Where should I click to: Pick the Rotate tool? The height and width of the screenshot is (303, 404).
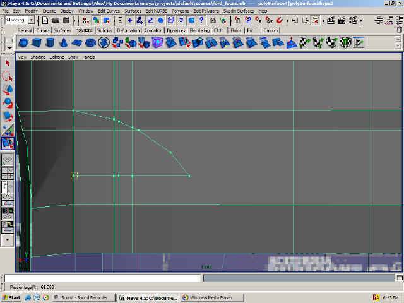coord(8,103)
